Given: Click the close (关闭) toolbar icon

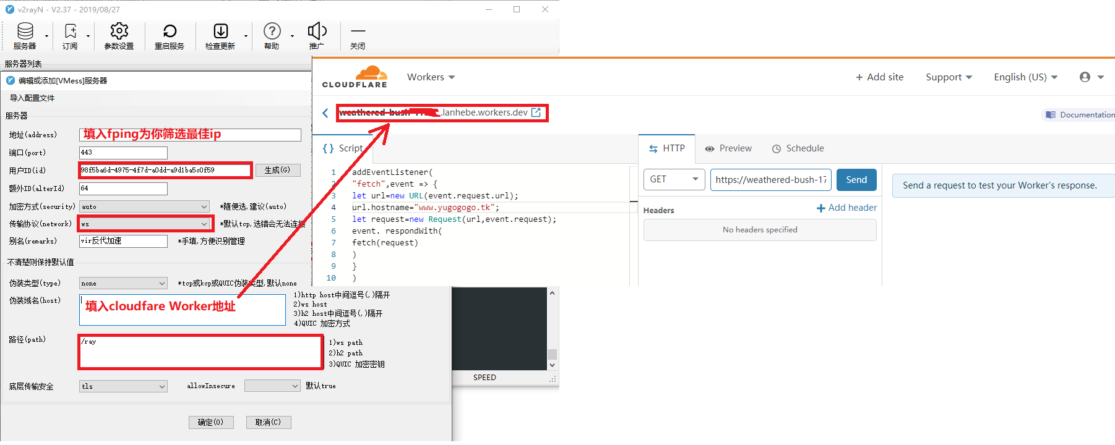Looking at the screenshot, I should (x=358, y=31).
